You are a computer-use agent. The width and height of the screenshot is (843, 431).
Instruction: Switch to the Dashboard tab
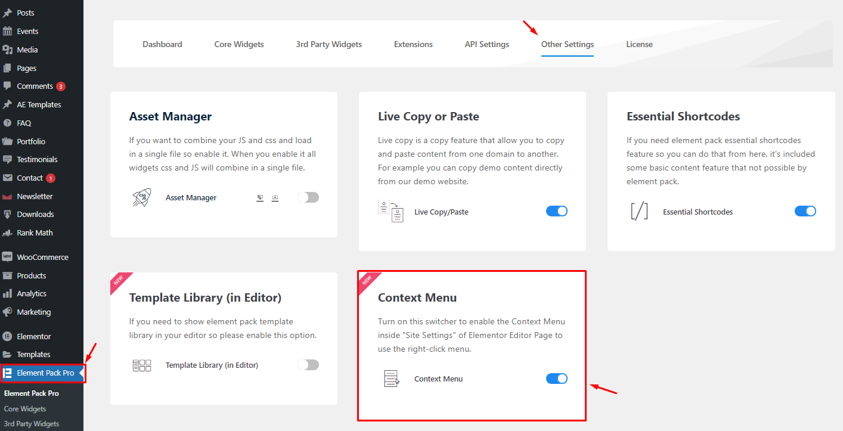pyautogui.click(x=162, y=44)
